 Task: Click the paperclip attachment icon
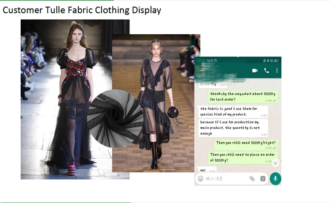pyautogui.click(x=252, y=179)
